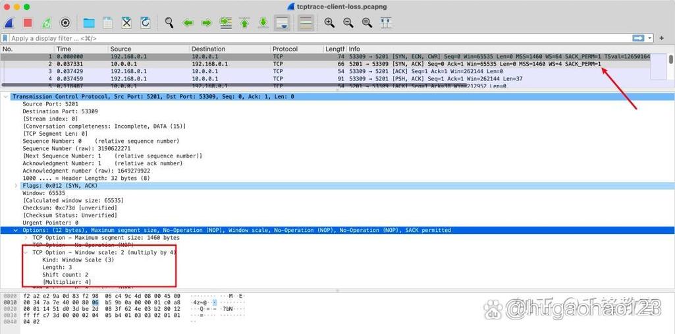Viewport: 675px width, 334px height.
Task: Apply the display filter with the arrow button
Action: click(638, 38)
